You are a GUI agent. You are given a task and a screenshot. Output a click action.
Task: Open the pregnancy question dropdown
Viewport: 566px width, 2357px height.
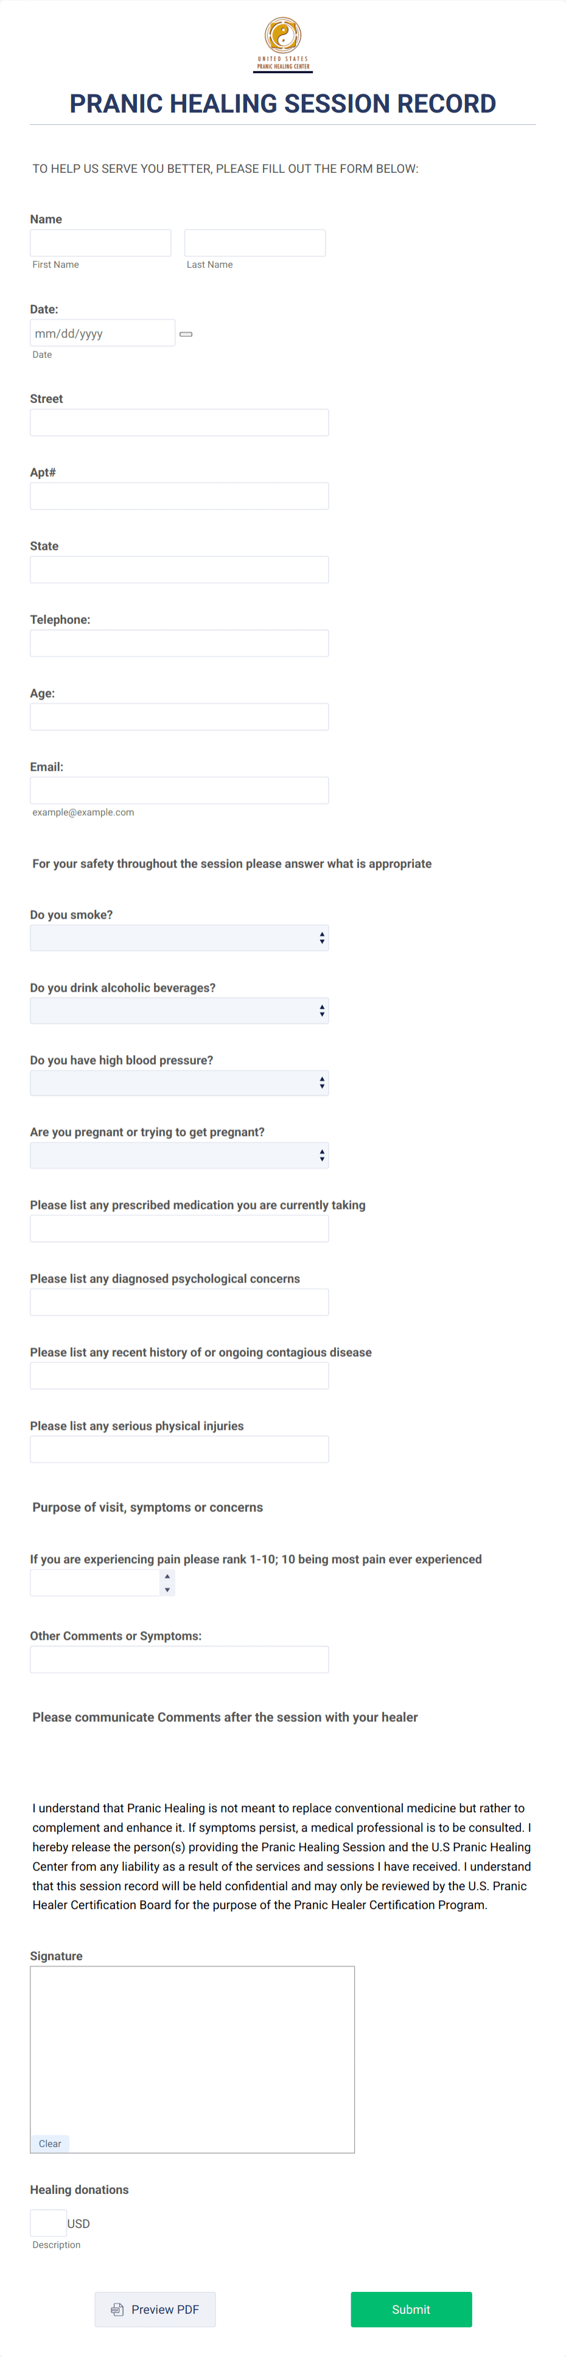(x=179, y=1155)
